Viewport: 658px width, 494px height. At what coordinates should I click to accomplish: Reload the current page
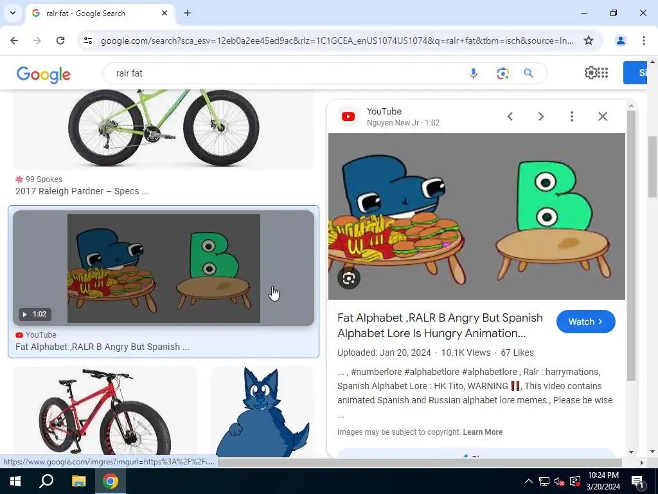click(60, 41)
